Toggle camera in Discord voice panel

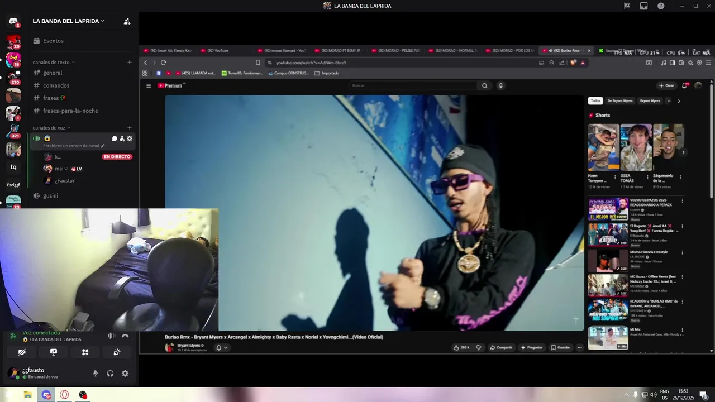[22, 352]
